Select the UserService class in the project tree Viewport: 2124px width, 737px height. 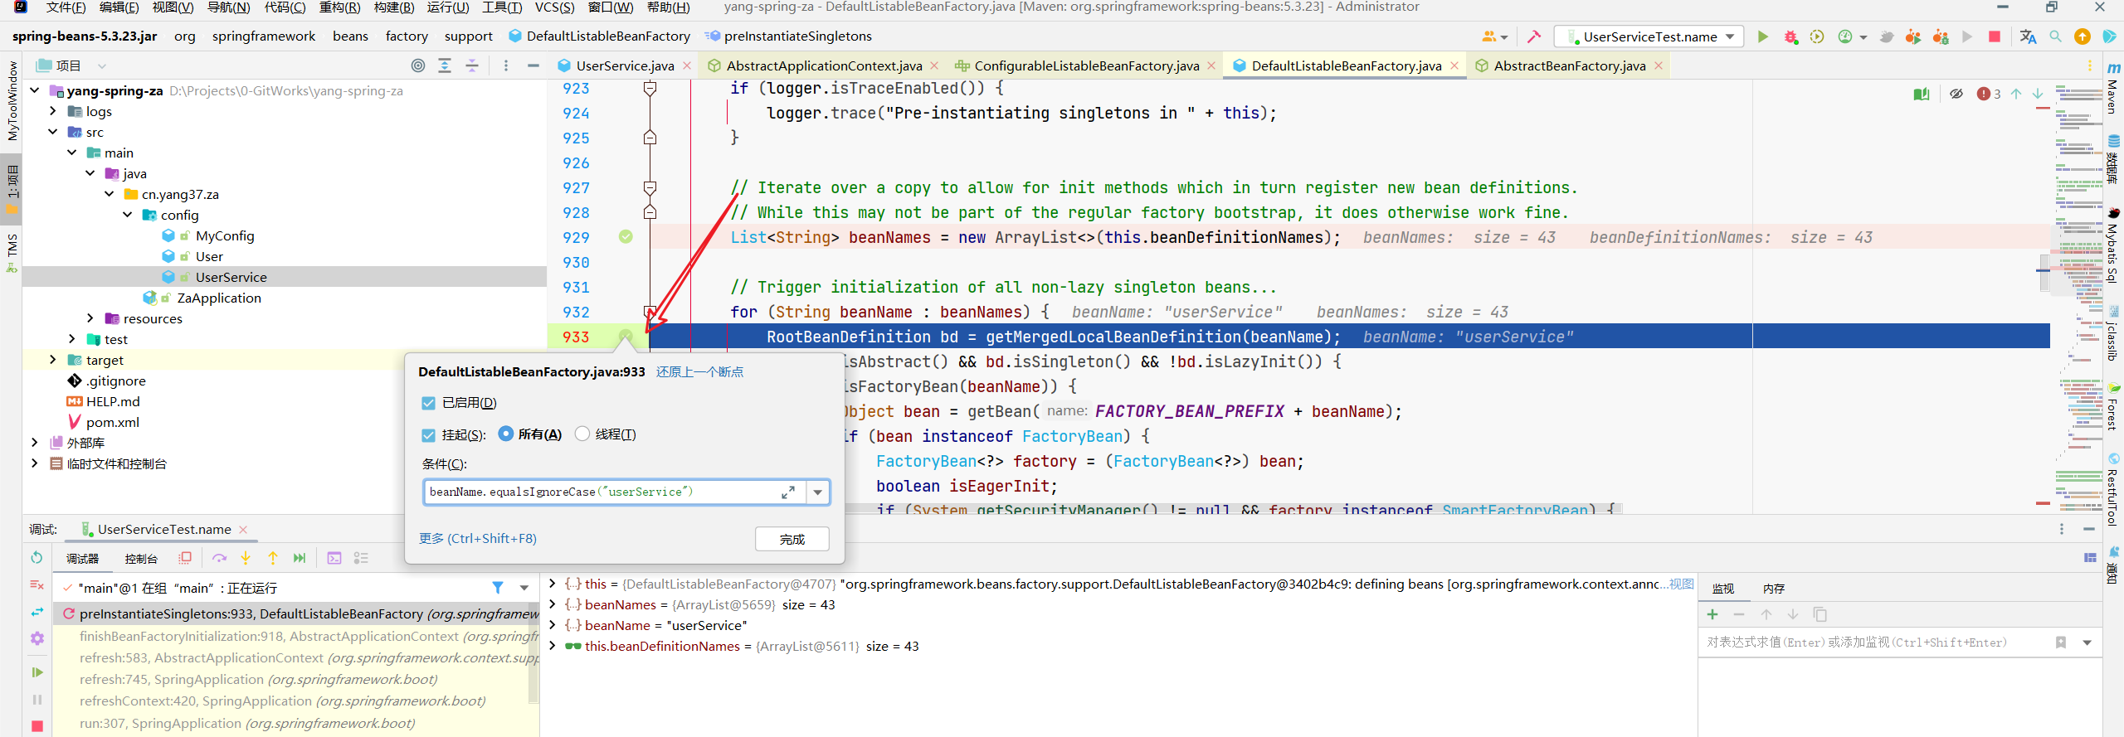pos(231,277)
